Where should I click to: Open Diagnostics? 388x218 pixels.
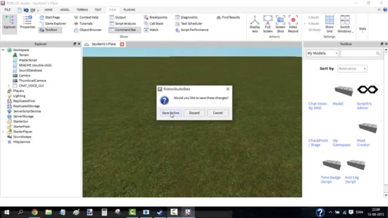[186, 17]
